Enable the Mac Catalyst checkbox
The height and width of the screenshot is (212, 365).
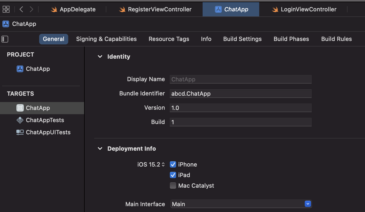click(x=173, y=186)
